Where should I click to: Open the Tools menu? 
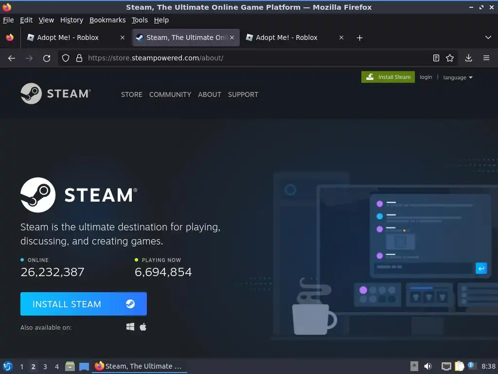click(x=140, y=20)
